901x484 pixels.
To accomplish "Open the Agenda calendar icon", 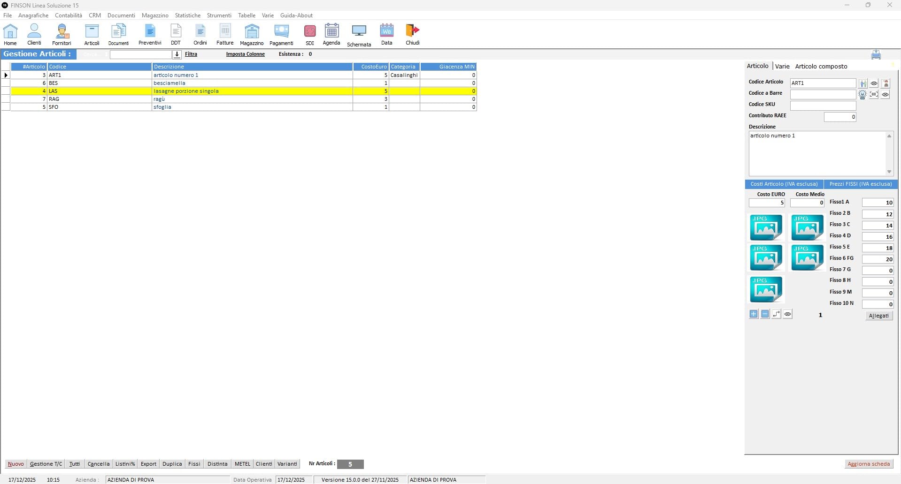I will coord(331,35).
